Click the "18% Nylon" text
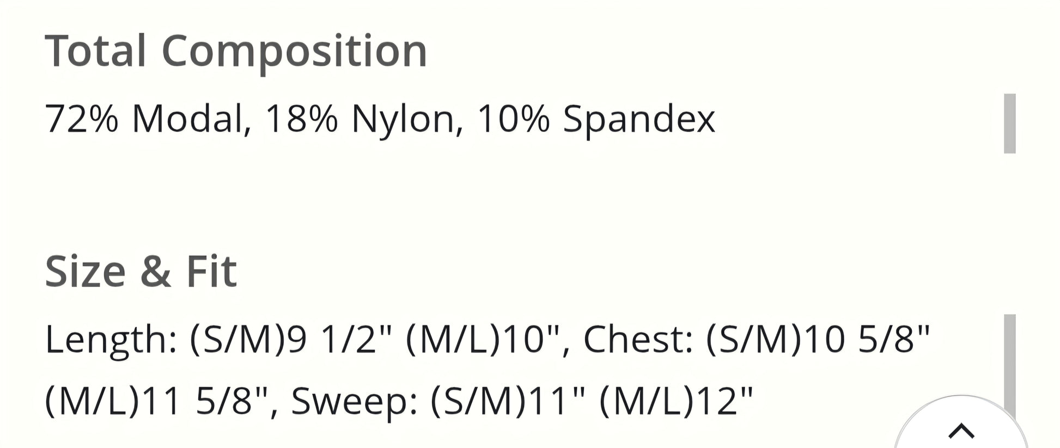Screen dimensions: 1060x448 [x=360, y=119]
